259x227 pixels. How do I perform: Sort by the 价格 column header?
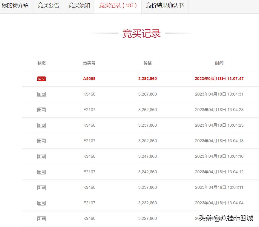[x=147, y=63]
